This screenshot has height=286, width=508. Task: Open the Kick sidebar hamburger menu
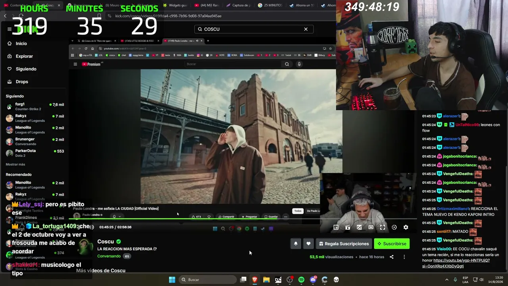tap(9, 29)
